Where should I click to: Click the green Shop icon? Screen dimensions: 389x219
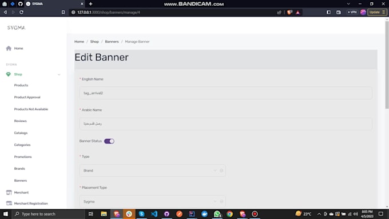pyautogui.click(x=9, y=74)
